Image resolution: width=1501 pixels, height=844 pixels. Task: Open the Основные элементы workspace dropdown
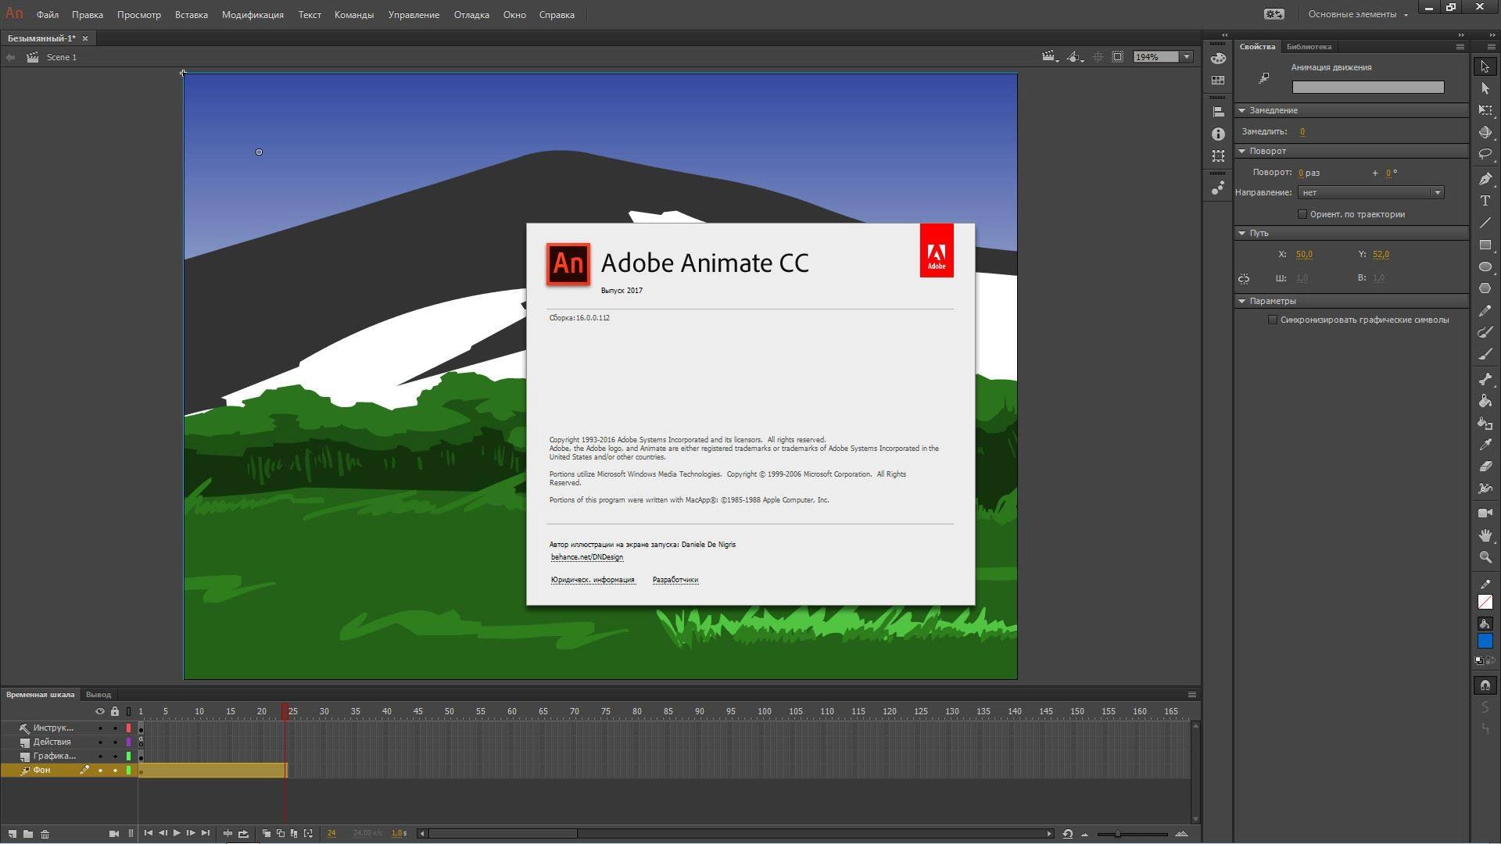(x=1358, y=14)
